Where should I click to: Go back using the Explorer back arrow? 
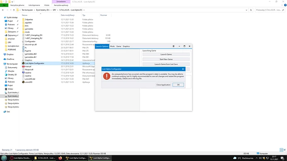(x=3, y=10)
